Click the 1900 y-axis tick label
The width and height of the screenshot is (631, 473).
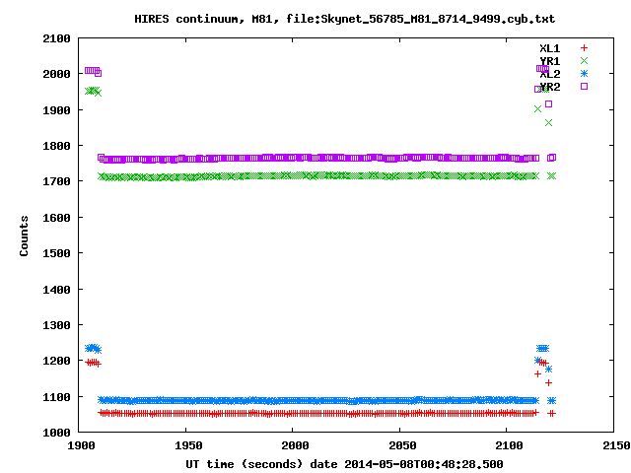click(x=57, y=110)
